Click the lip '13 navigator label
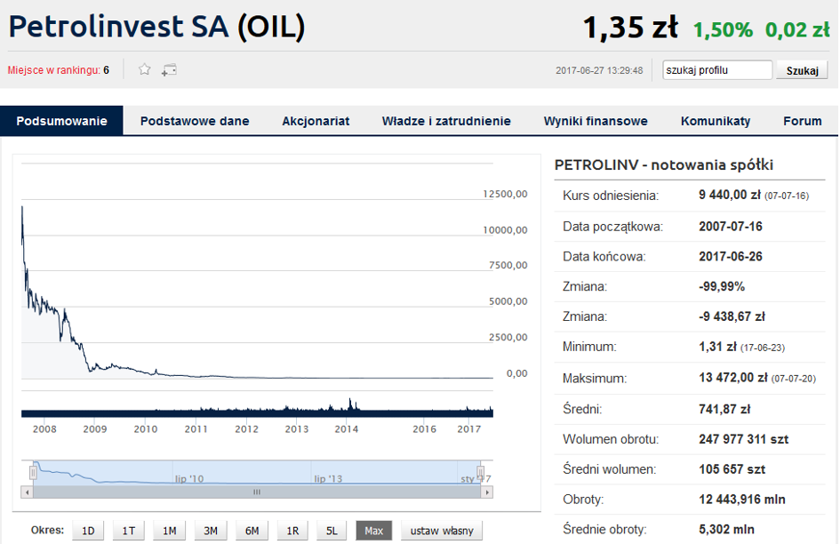Image resolution: width=840 pixels, height=544 pixels. [328, 478]
